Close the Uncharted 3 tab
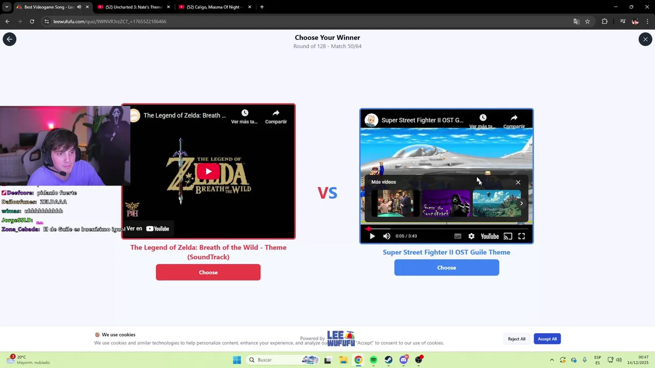655x368 pixels. tap(168, 7)
